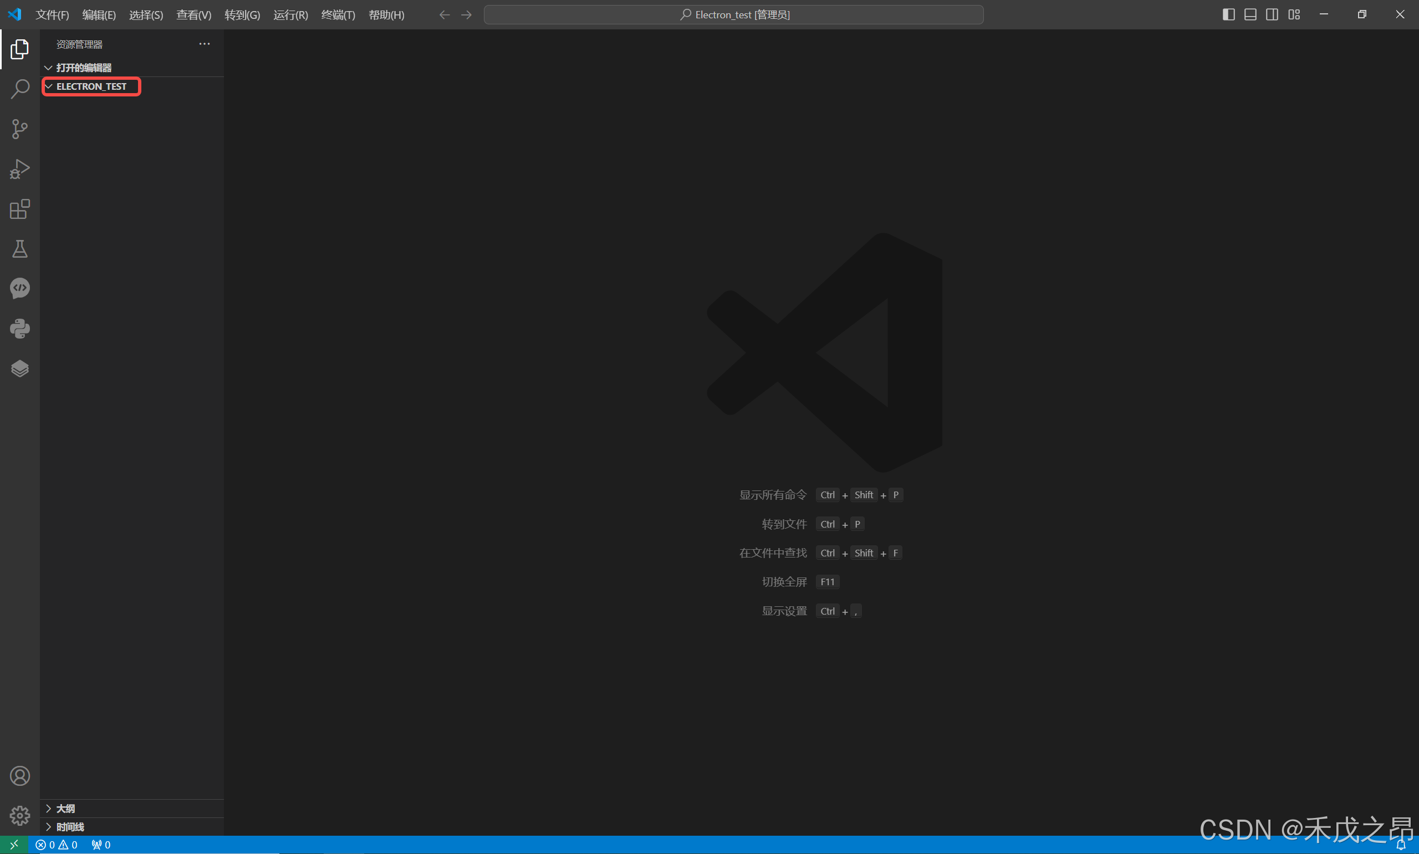Open the customize layout control
The width and height of the screenshot is (1419, 854).
pos(1294,15)
